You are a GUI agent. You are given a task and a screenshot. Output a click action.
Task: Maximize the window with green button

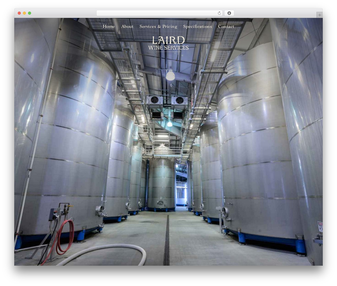tap(29, 13)
